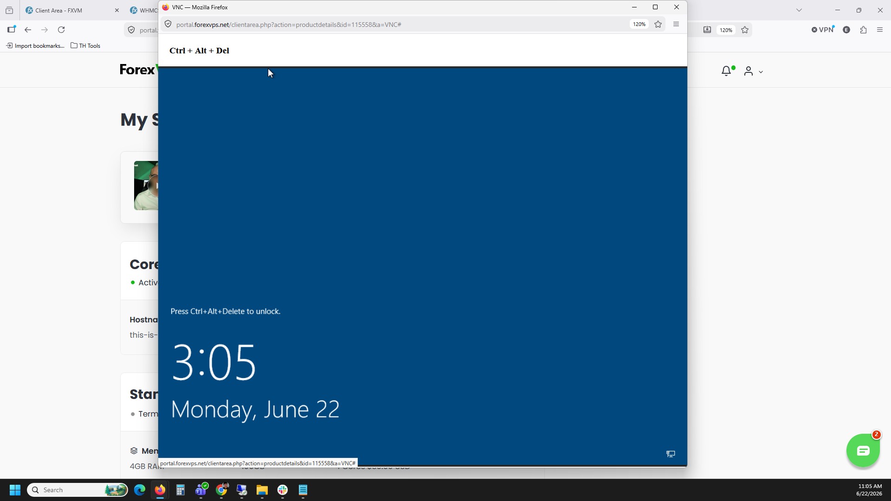Screen dimensions: 891x501
Task: Close the VNC popup window
Action: coord(677,7)
